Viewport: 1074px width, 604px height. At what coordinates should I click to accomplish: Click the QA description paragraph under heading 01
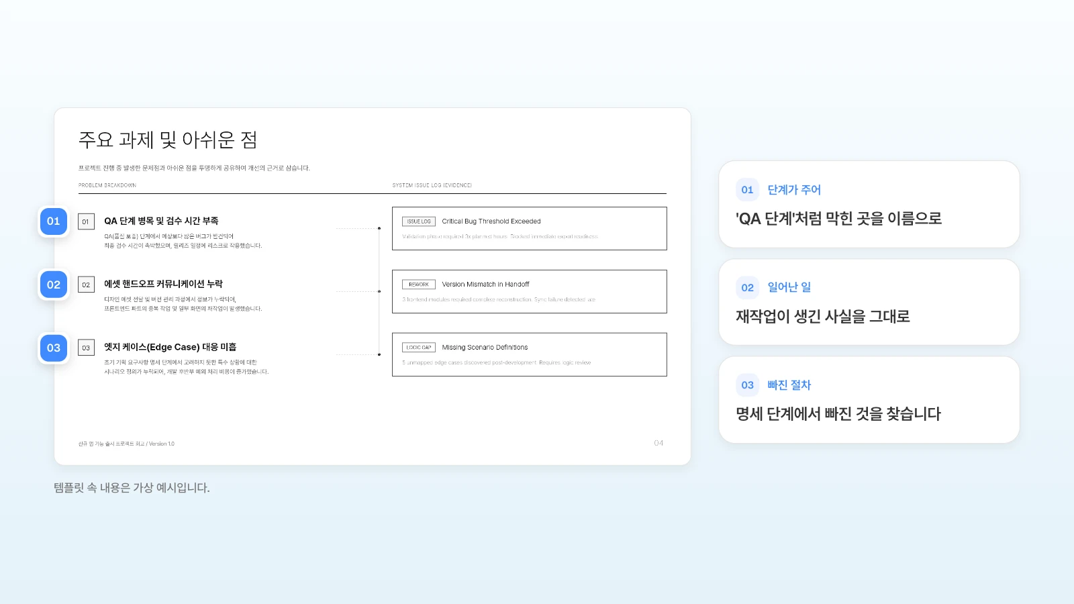pyautogui.click(x=183, y=241)
